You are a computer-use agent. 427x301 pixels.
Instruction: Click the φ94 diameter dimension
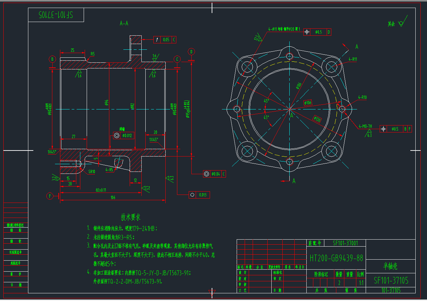click(107, 102)
